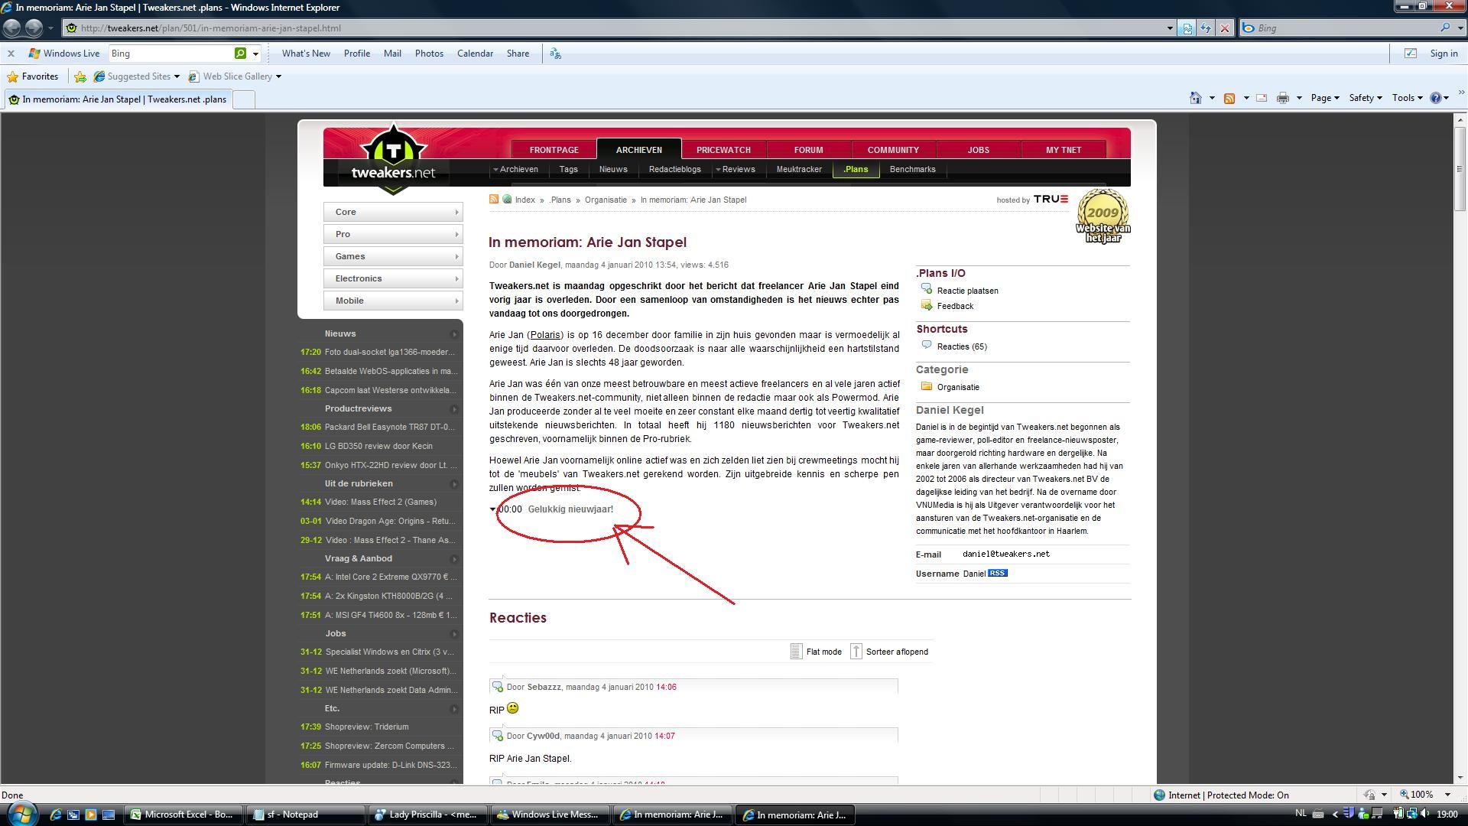Open the Safety dropdown menu
1468x826 pixels.
coord(1365,98)
